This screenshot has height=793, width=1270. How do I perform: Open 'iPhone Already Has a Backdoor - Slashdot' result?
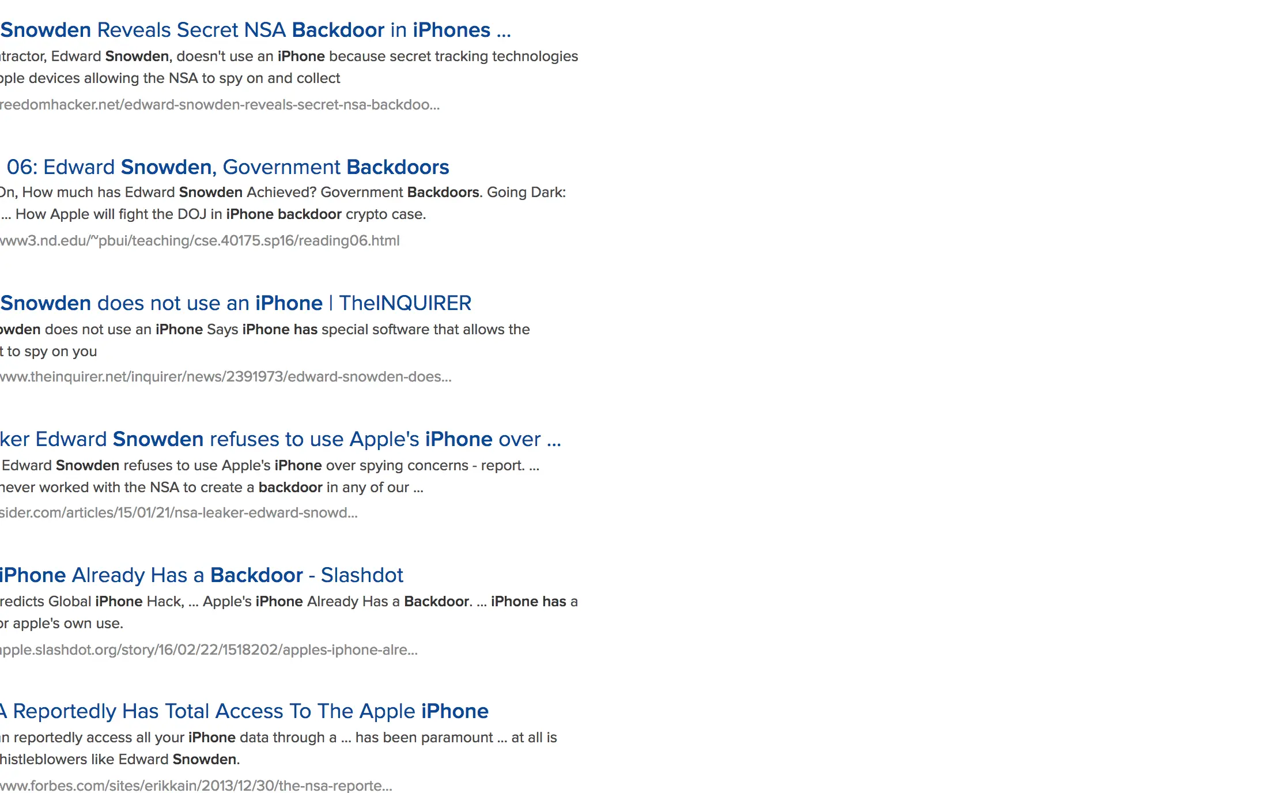point(202,575)
